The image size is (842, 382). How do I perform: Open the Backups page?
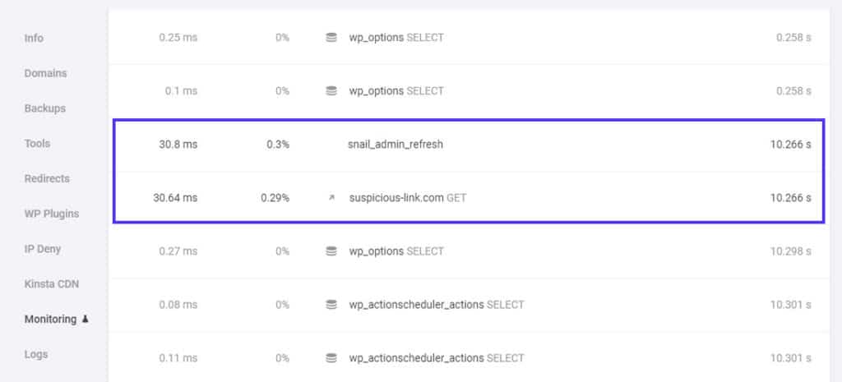tap(45, 108)
